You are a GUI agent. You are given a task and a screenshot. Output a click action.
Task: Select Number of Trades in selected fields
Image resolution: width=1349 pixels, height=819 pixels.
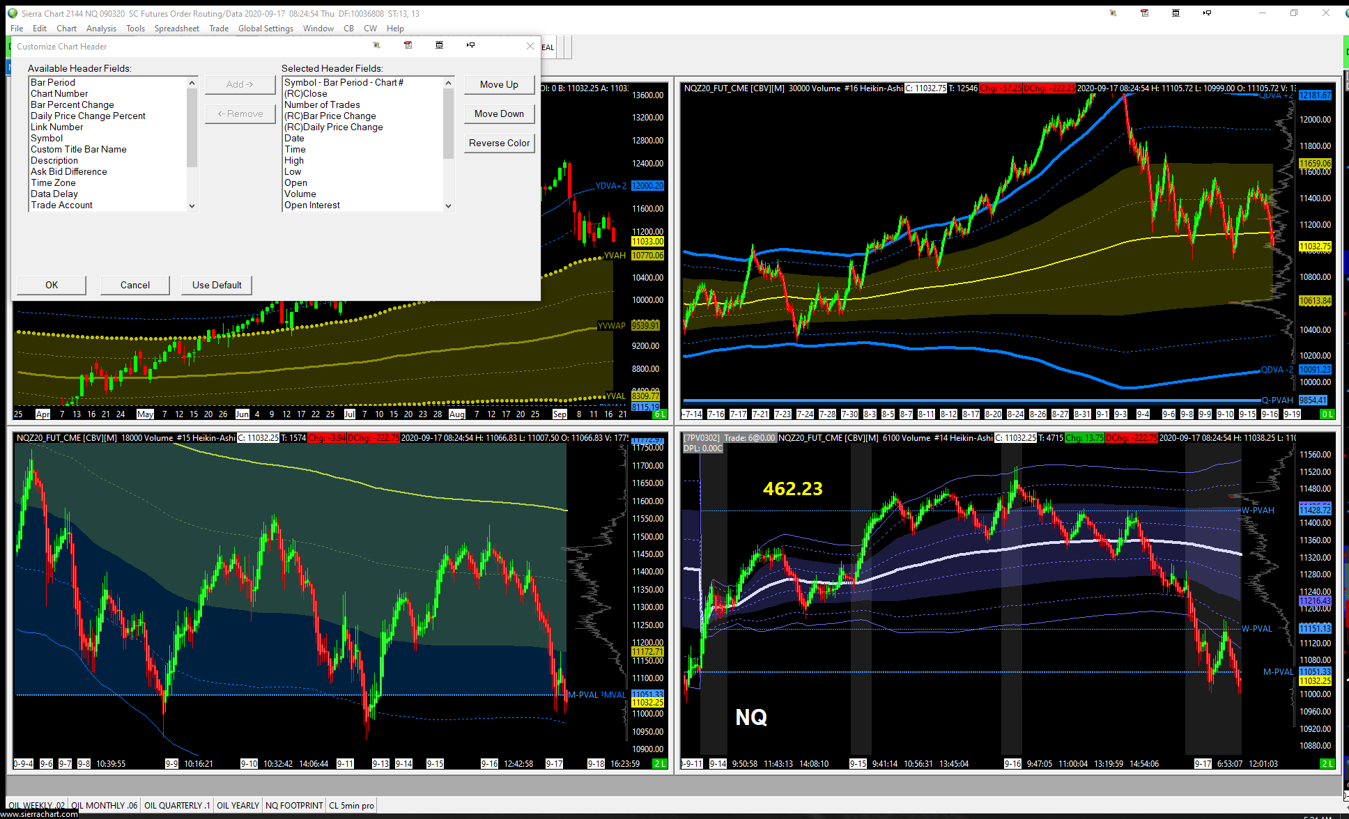[322, 104]
